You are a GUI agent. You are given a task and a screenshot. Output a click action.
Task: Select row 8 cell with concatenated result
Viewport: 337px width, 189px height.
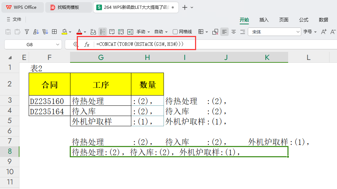[179, 152]
